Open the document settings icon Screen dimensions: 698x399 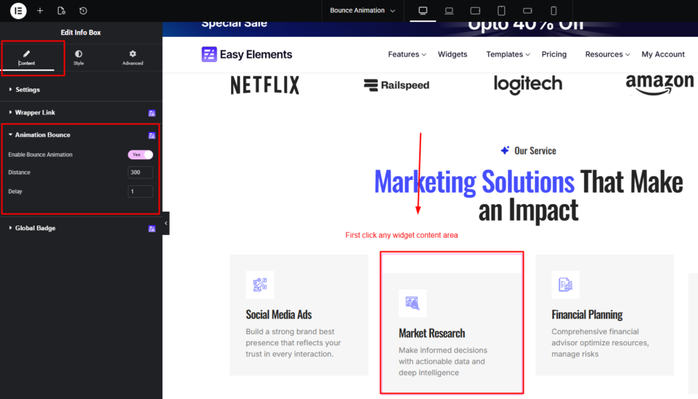(x=61, y=11)
